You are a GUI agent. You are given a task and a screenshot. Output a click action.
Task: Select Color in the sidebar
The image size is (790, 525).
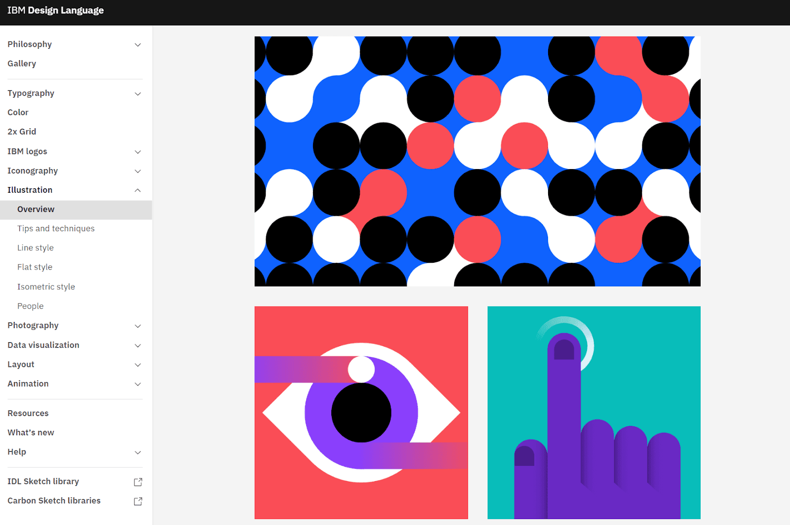point(18,112)
